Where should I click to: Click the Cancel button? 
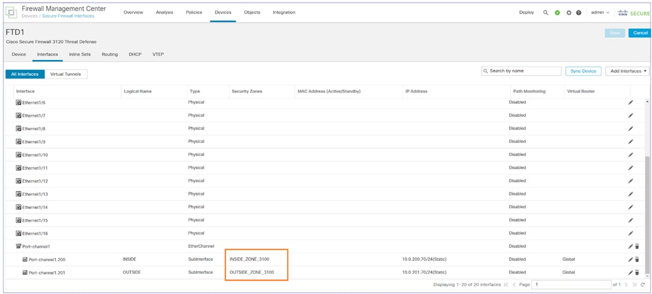(640, 33)
